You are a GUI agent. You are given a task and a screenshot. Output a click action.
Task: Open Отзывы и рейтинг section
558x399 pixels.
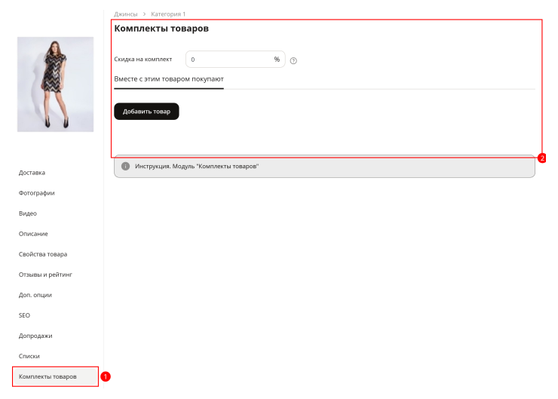[x=45, y=275]
